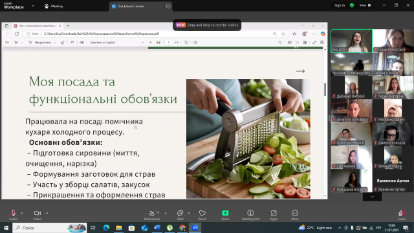Open the Zoom Workplace dropdown arrow
The height and width of the screenshot is (233, 414).
coord(33,6)
